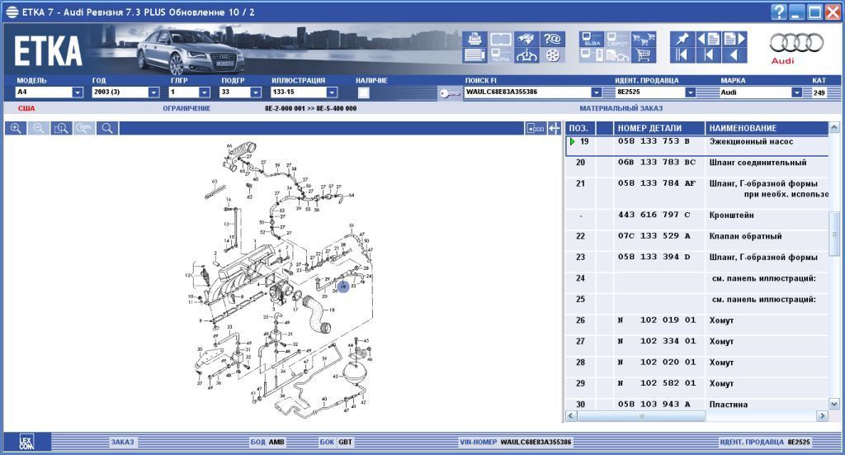The image size is (845, 455).
Task: Click the zoom in magnifier above the illustration
Action: (16, 128)
